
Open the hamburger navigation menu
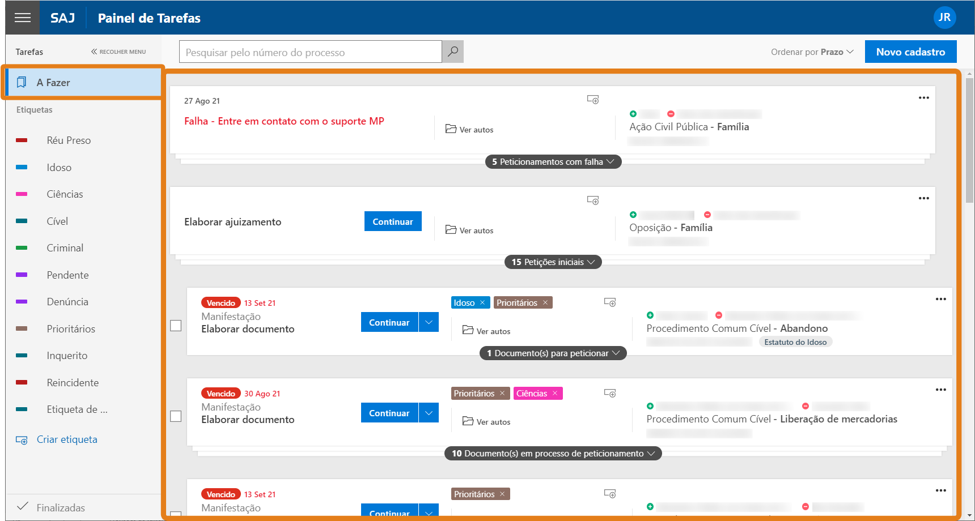[23, 18]
